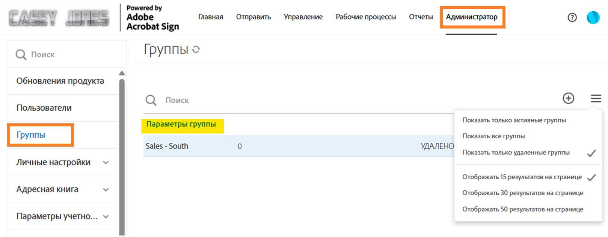The width and height of the screenshot is (608, 237).
Task: Open the Отчеты tab
Action: pos(421,17)
